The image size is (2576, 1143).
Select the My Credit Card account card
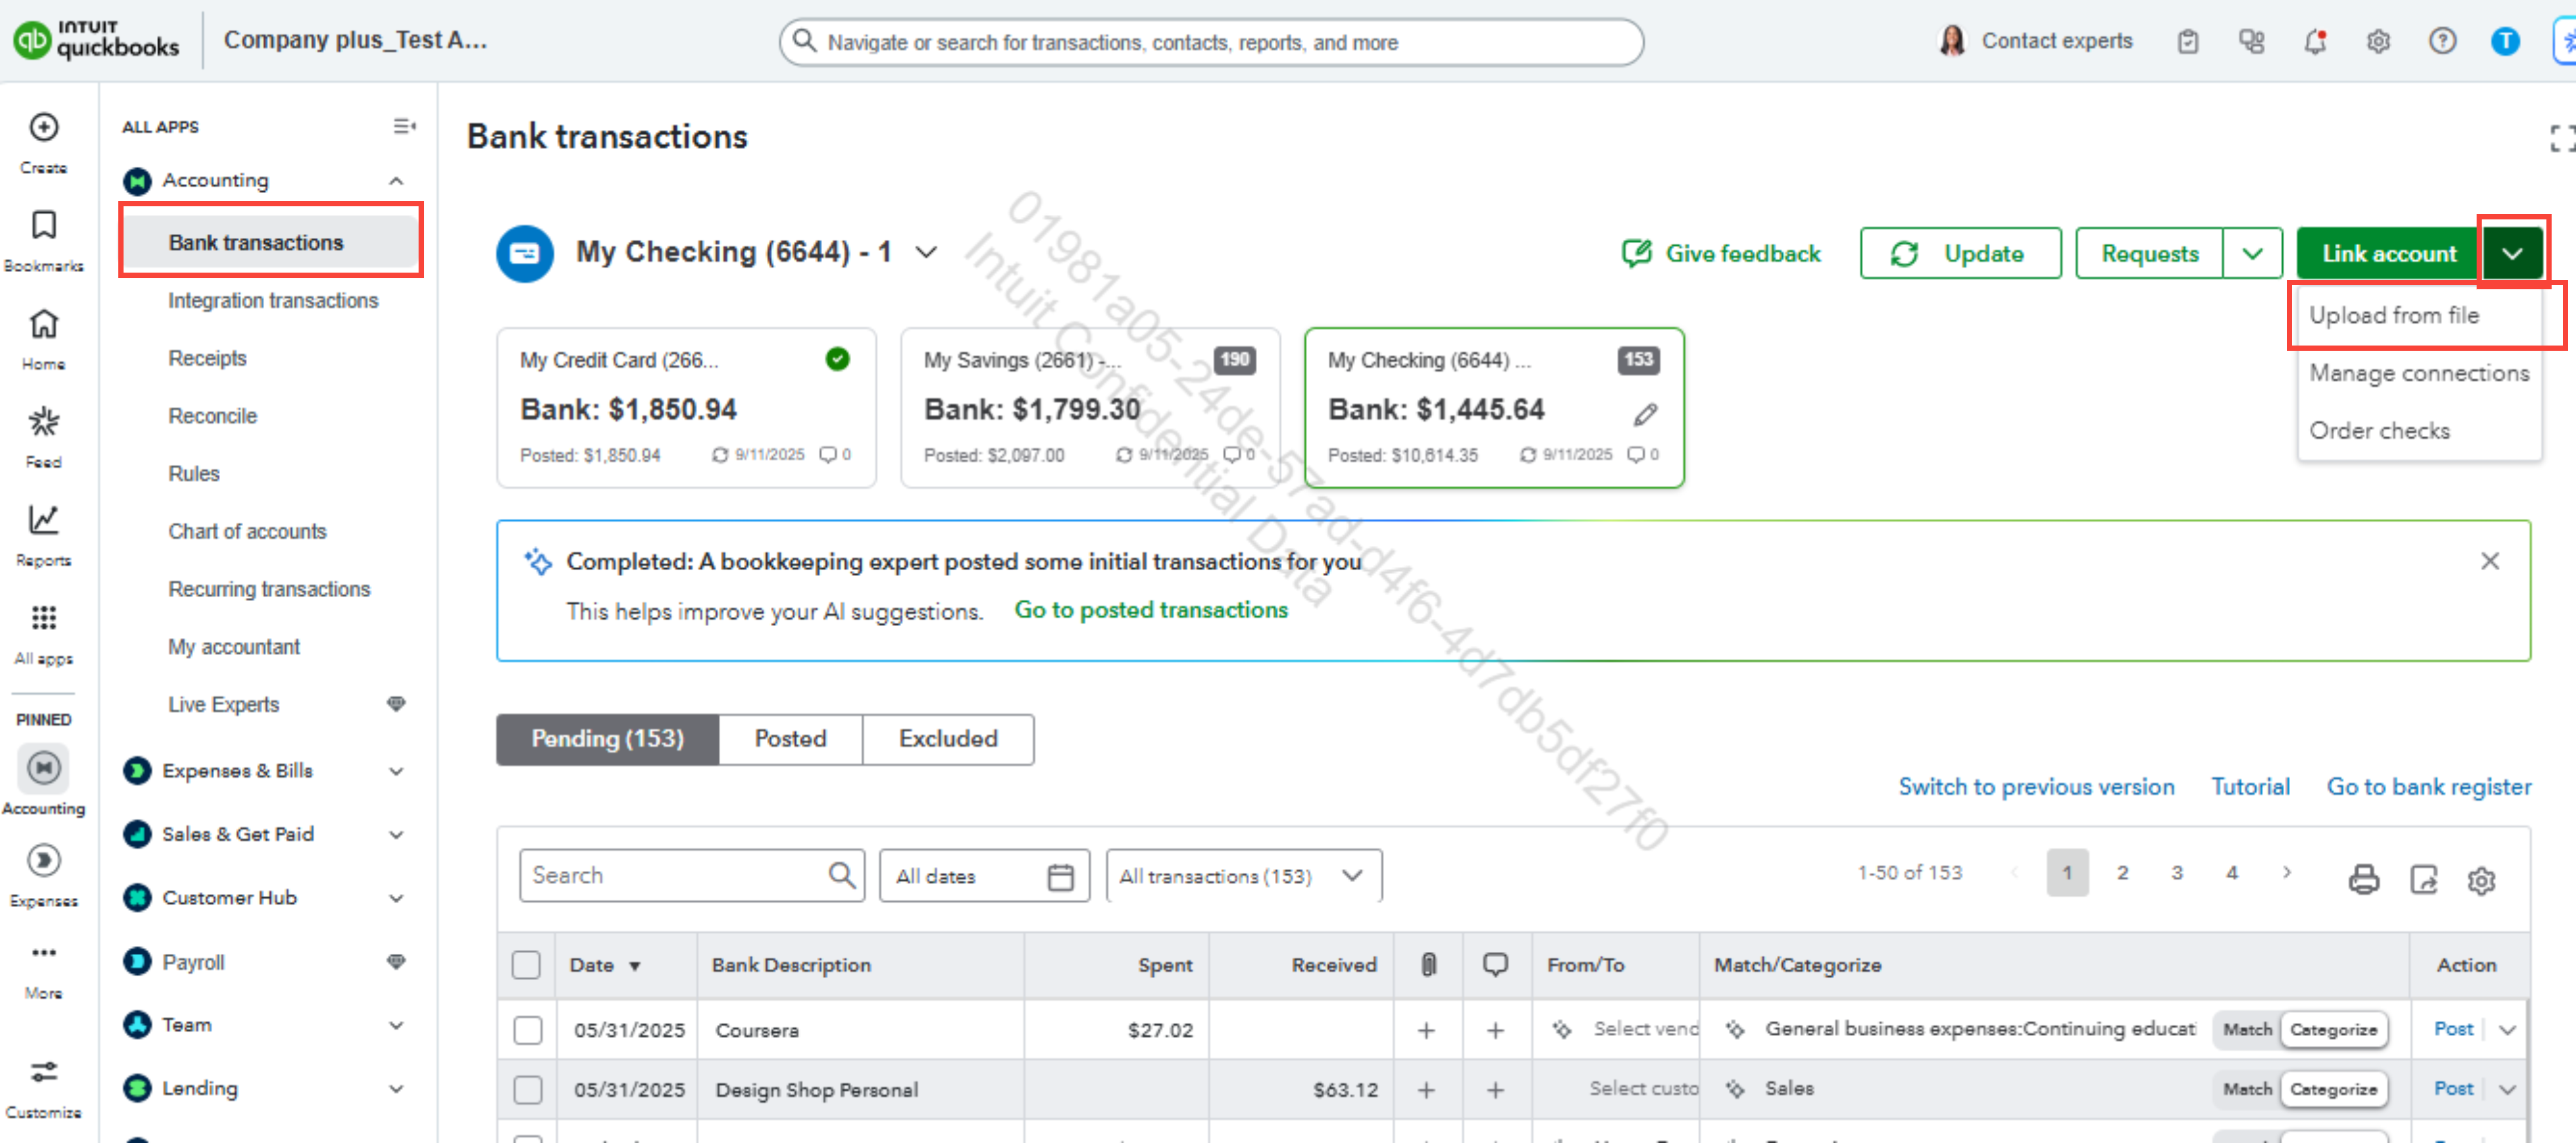(686, 408)
